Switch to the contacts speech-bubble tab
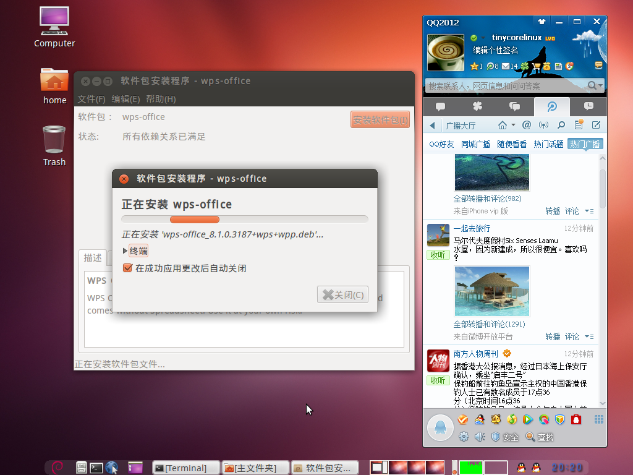Image resolution: width=633 pixels, height=475 pixels. tap(440, 106)
